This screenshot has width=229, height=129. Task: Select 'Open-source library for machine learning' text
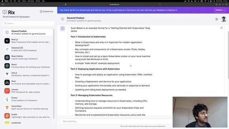point(29,109)
